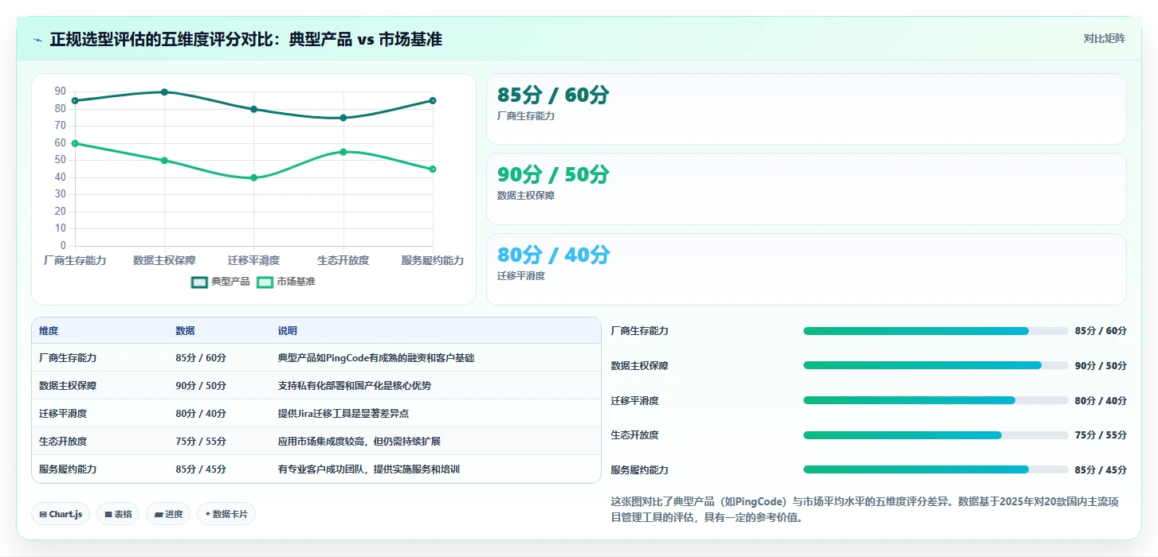Select the Chart.js tag chip
The height and width of the screenshot is (557, 1158).
pyautogui.click(x=61, y=514)
